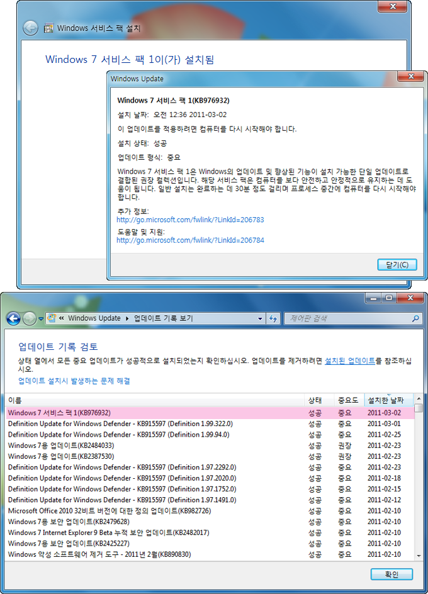
Task: Select the Definition 1.97.2292.0 update row
Action: (210, 467)
